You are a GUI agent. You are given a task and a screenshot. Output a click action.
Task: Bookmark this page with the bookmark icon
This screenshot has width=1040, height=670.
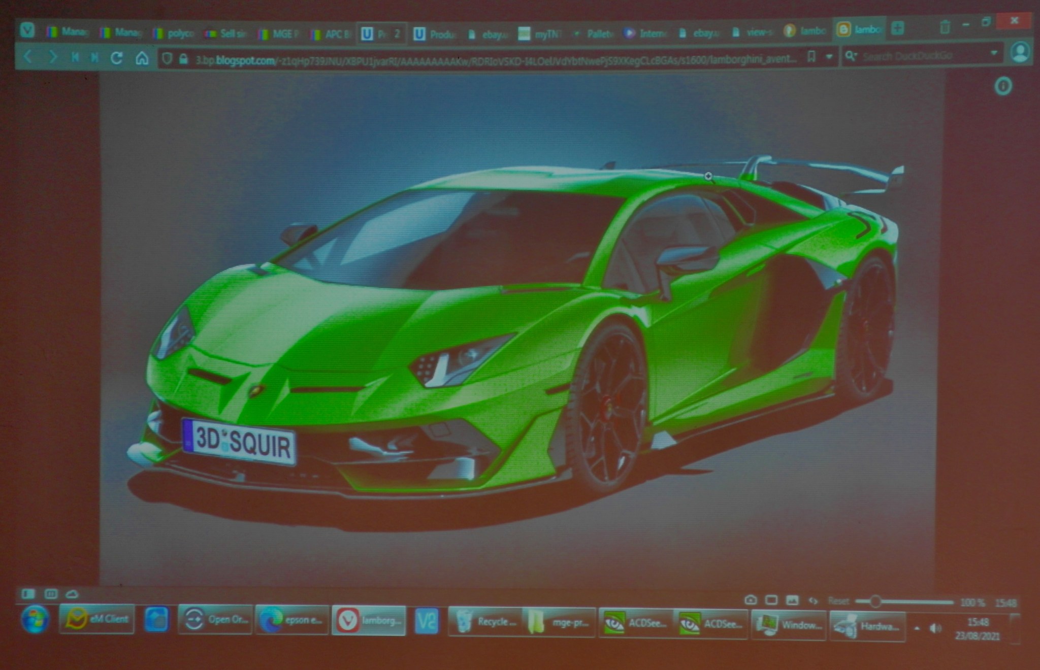pos(811,57)
